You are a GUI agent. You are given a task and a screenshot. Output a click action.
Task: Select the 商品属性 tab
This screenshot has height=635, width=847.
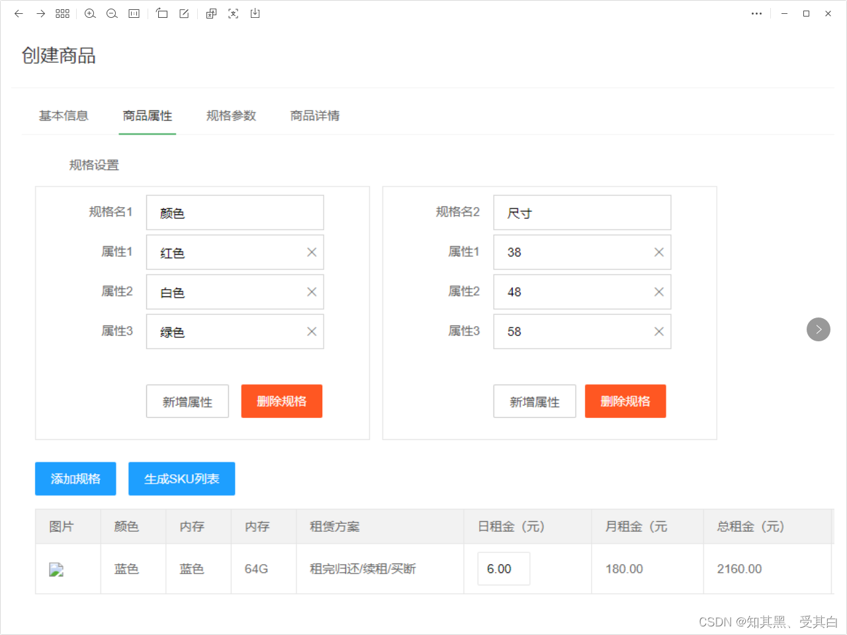tap(148, 116)
